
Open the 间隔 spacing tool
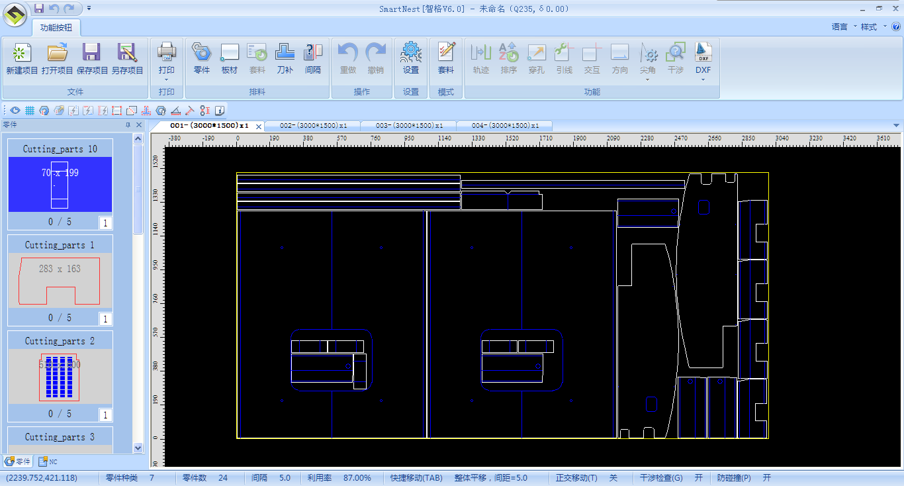point(313,59)
